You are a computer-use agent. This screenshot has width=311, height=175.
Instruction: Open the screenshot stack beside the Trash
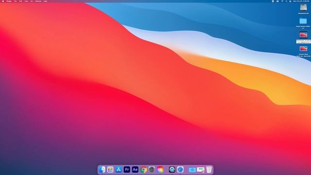201,170
